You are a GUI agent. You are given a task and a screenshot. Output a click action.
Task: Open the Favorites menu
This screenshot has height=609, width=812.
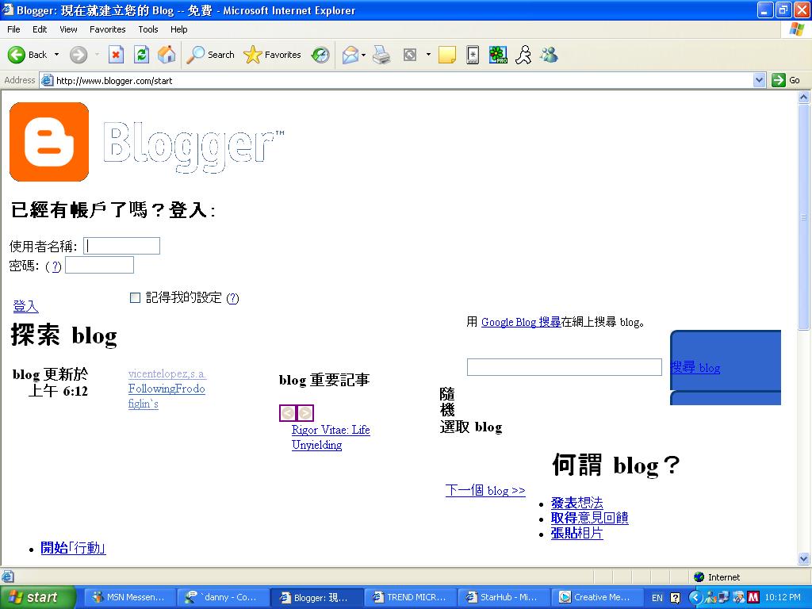click(x=107, y=29)
